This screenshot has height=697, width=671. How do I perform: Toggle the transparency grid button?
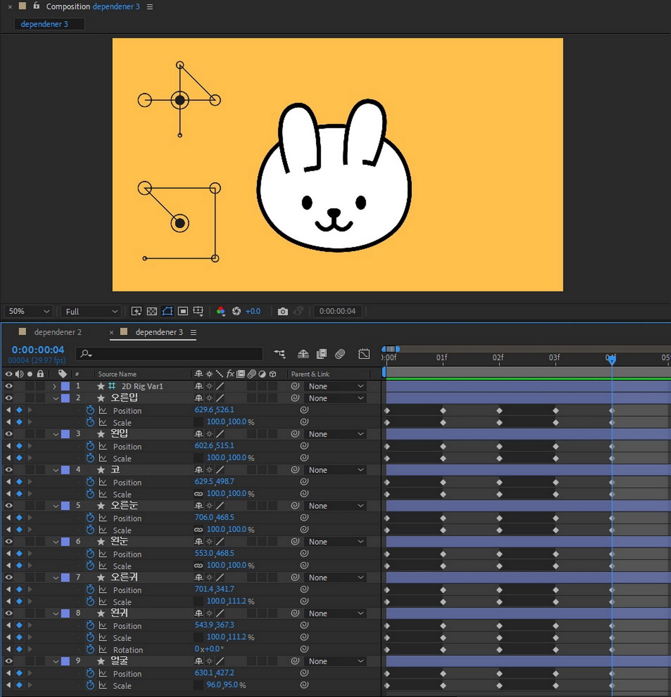pos(152,311)
